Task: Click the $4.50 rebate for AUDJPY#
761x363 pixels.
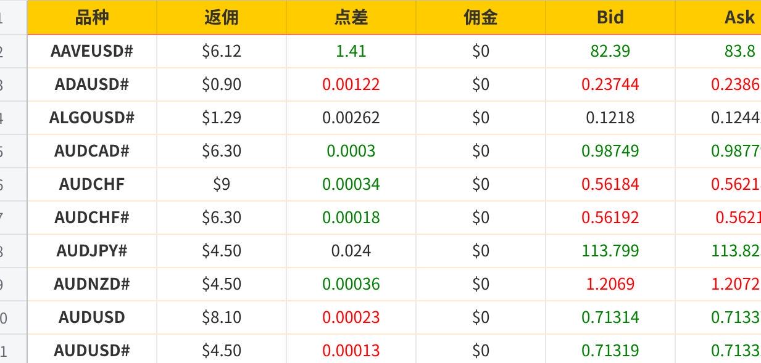Action: tap(222, 251)
